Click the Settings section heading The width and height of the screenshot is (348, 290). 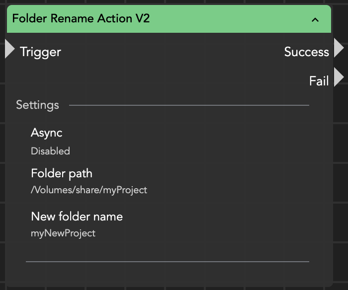pyautogui.click(x=37, y=105)
